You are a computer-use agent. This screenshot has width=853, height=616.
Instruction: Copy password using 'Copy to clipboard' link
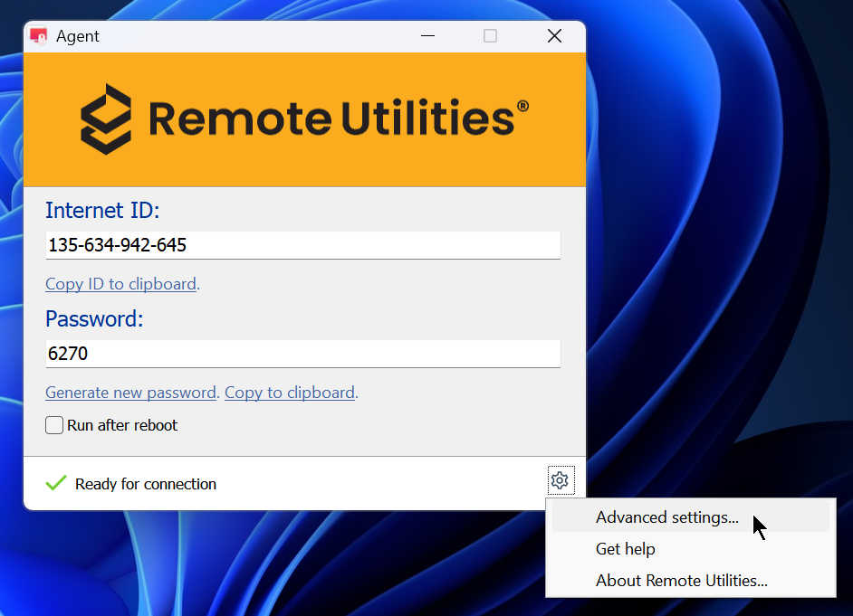click(289, 393)
